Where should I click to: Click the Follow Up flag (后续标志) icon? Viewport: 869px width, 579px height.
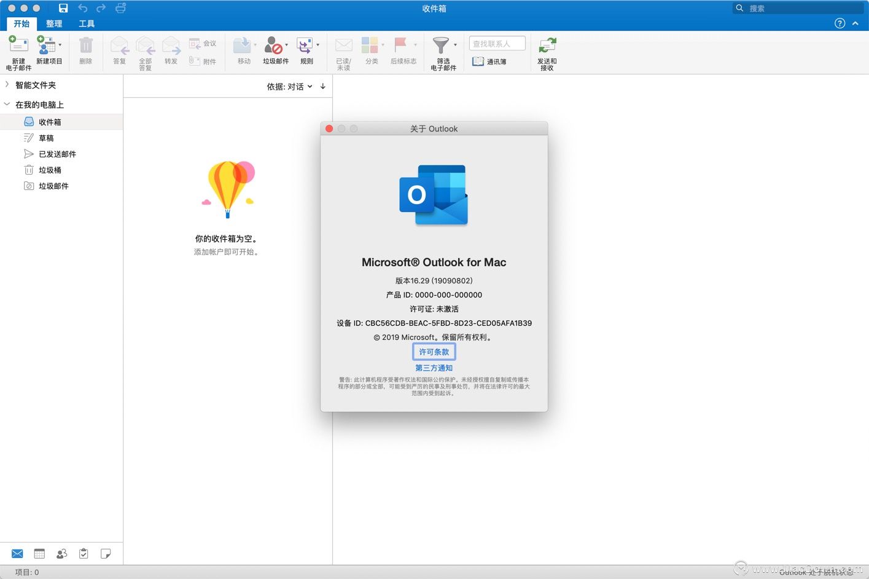coord(401,45)
